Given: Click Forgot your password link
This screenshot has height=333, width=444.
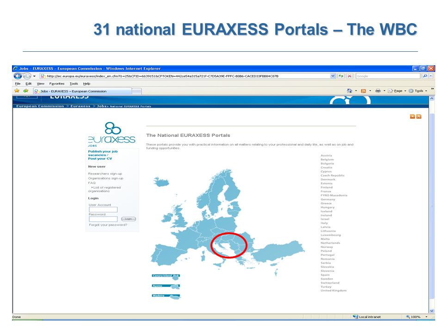Looking at the screenshot, I should pyautogui.click(x=108, y=225).
